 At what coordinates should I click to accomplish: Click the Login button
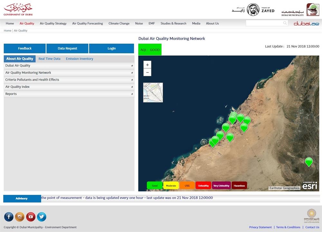pyautogui.click(x=111, y=49)
